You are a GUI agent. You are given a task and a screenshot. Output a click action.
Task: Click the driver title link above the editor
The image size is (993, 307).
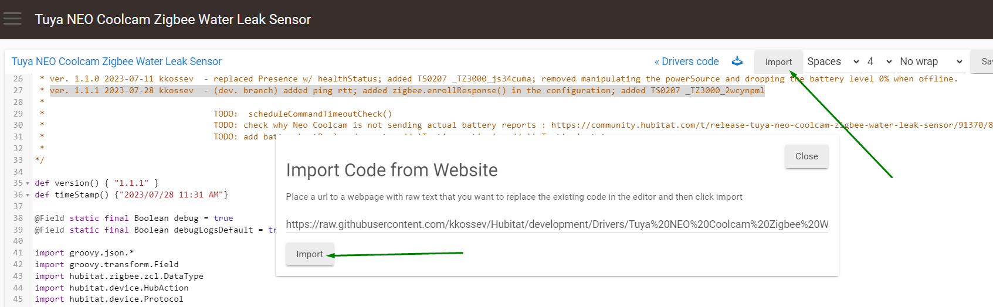117,62
